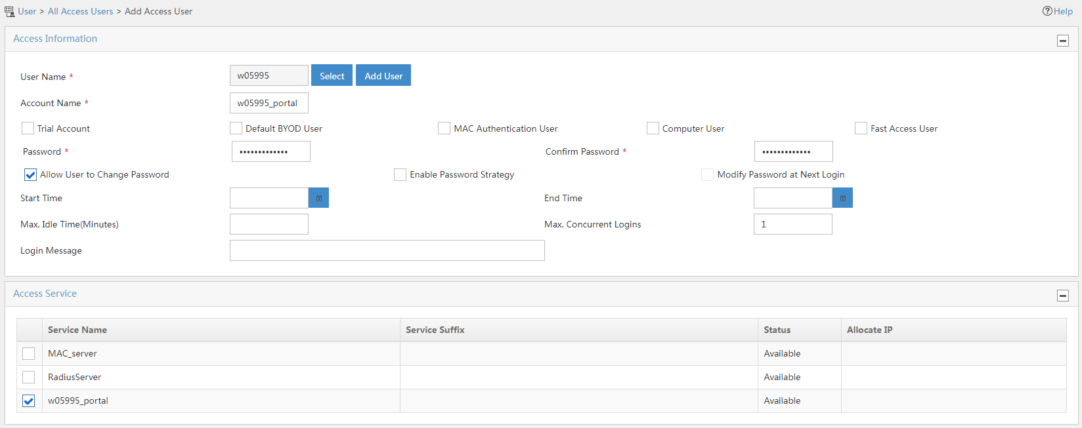Click the User breadcrumb icon
The width and height of the screenshot is (1082, 428).
[9, 11]
